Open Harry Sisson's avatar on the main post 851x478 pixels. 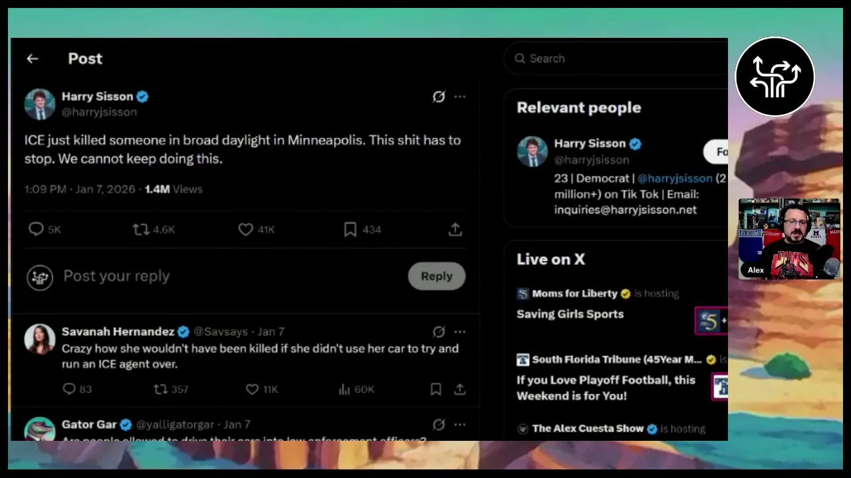click(39, 104)
